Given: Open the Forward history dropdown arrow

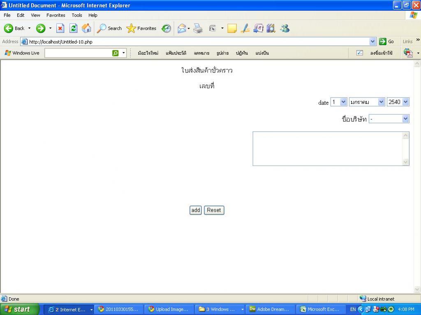Looking at the screenshot, I should (50, 28).
